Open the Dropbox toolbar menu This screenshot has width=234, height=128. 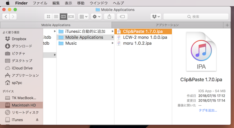click(x=156, y=17)
